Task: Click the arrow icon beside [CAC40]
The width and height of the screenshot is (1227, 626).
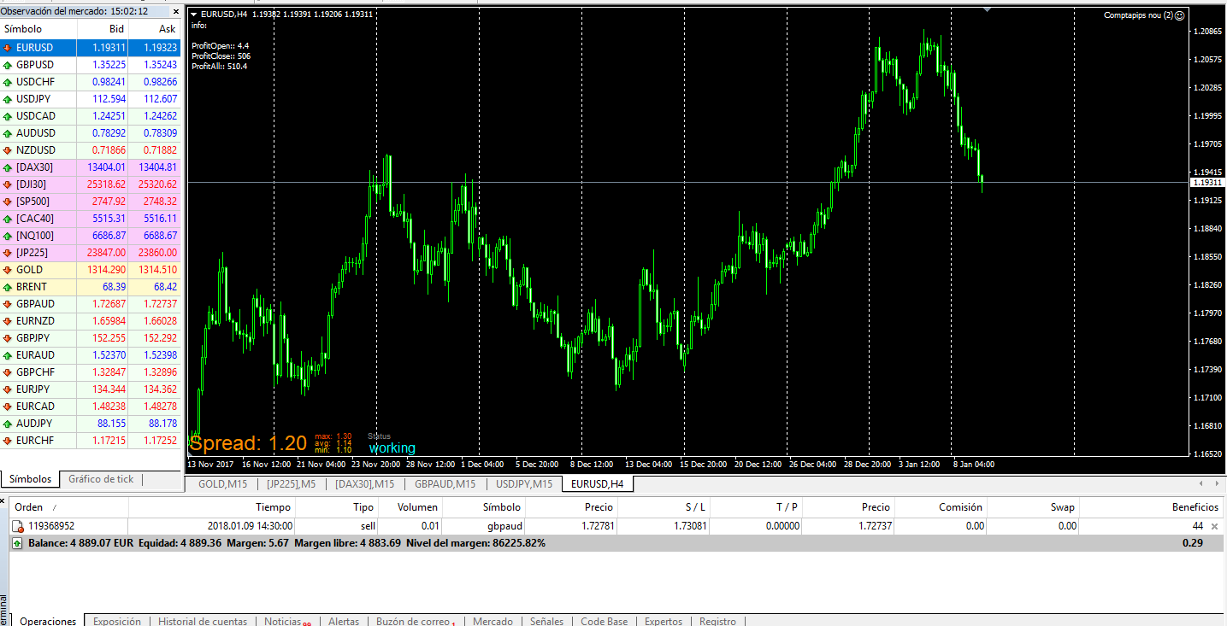Action: [8, 219]
